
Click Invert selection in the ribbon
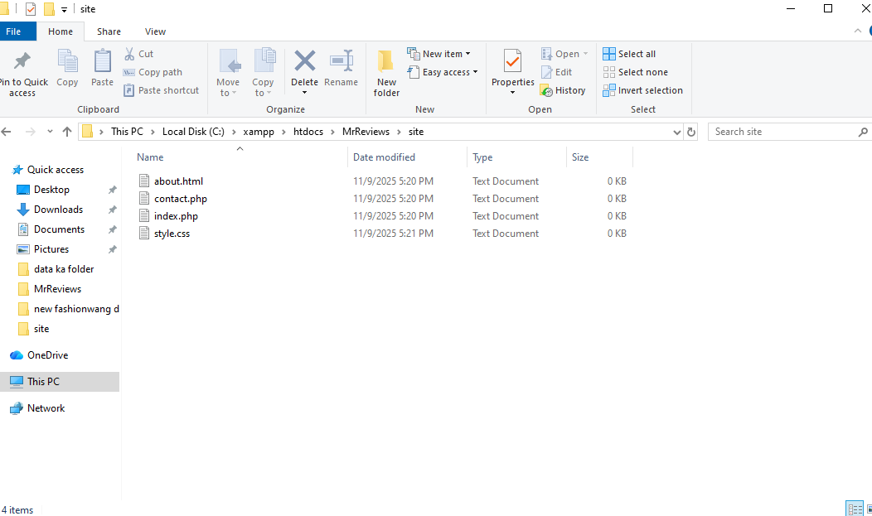[642, 90]
